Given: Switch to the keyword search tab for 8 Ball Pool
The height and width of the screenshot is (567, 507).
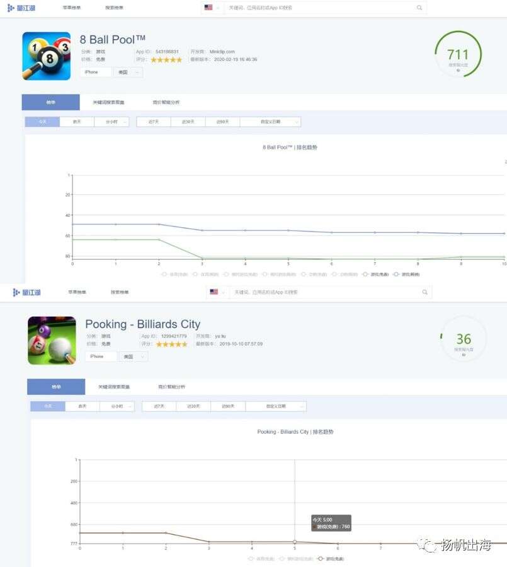Looking at the screenshot, I should coord(108,102).
